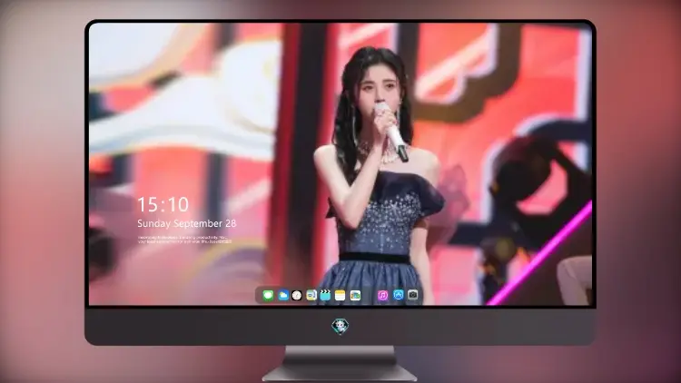Click the Sunday September 28 date text
Screen dimensions: 681x383
click(187, 223)
